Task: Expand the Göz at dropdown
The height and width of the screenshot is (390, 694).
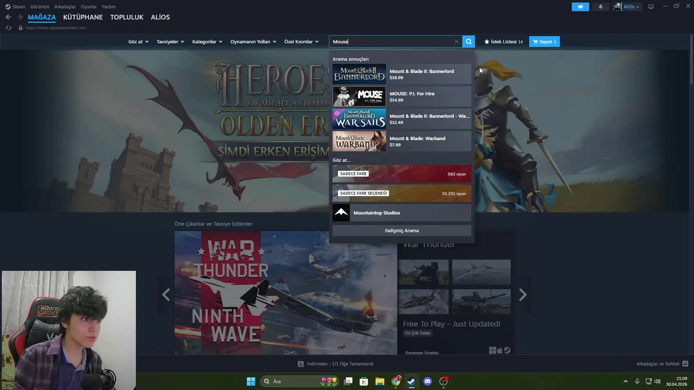Action: pos(138,42)
